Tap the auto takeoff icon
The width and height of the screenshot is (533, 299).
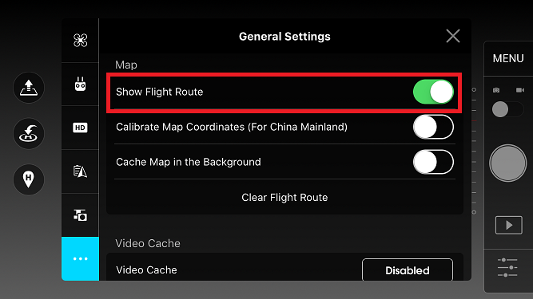click(29, 88)
